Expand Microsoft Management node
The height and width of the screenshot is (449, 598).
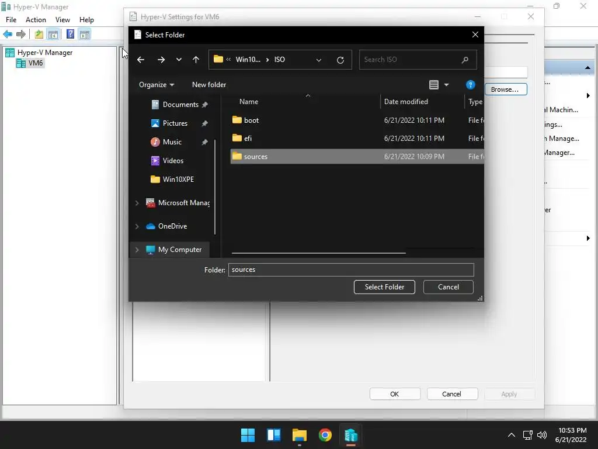[137, 203]
